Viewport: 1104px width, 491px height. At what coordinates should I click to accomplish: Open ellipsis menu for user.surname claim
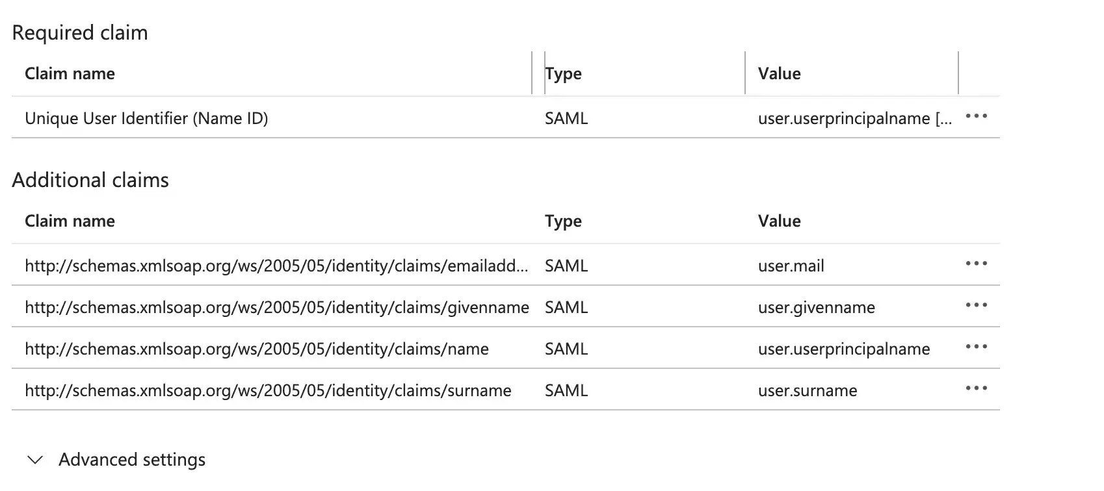click(976, 389)
